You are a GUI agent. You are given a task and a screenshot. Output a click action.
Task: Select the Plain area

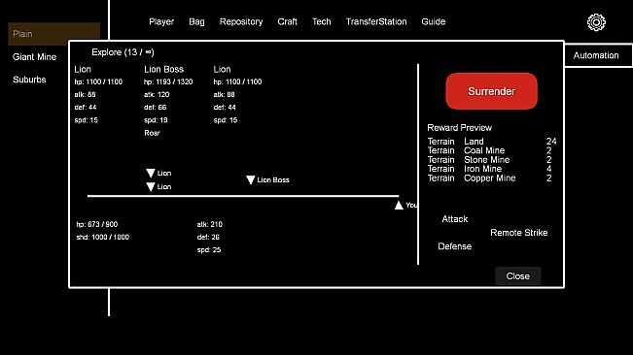coord(54,34)
